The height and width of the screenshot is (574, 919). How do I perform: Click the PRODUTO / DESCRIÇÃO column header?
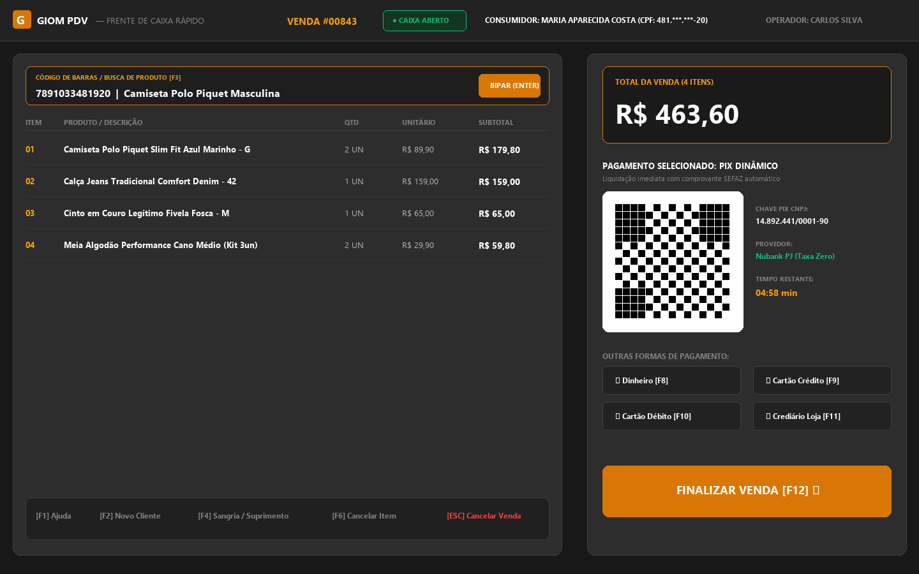pos(103,122)
